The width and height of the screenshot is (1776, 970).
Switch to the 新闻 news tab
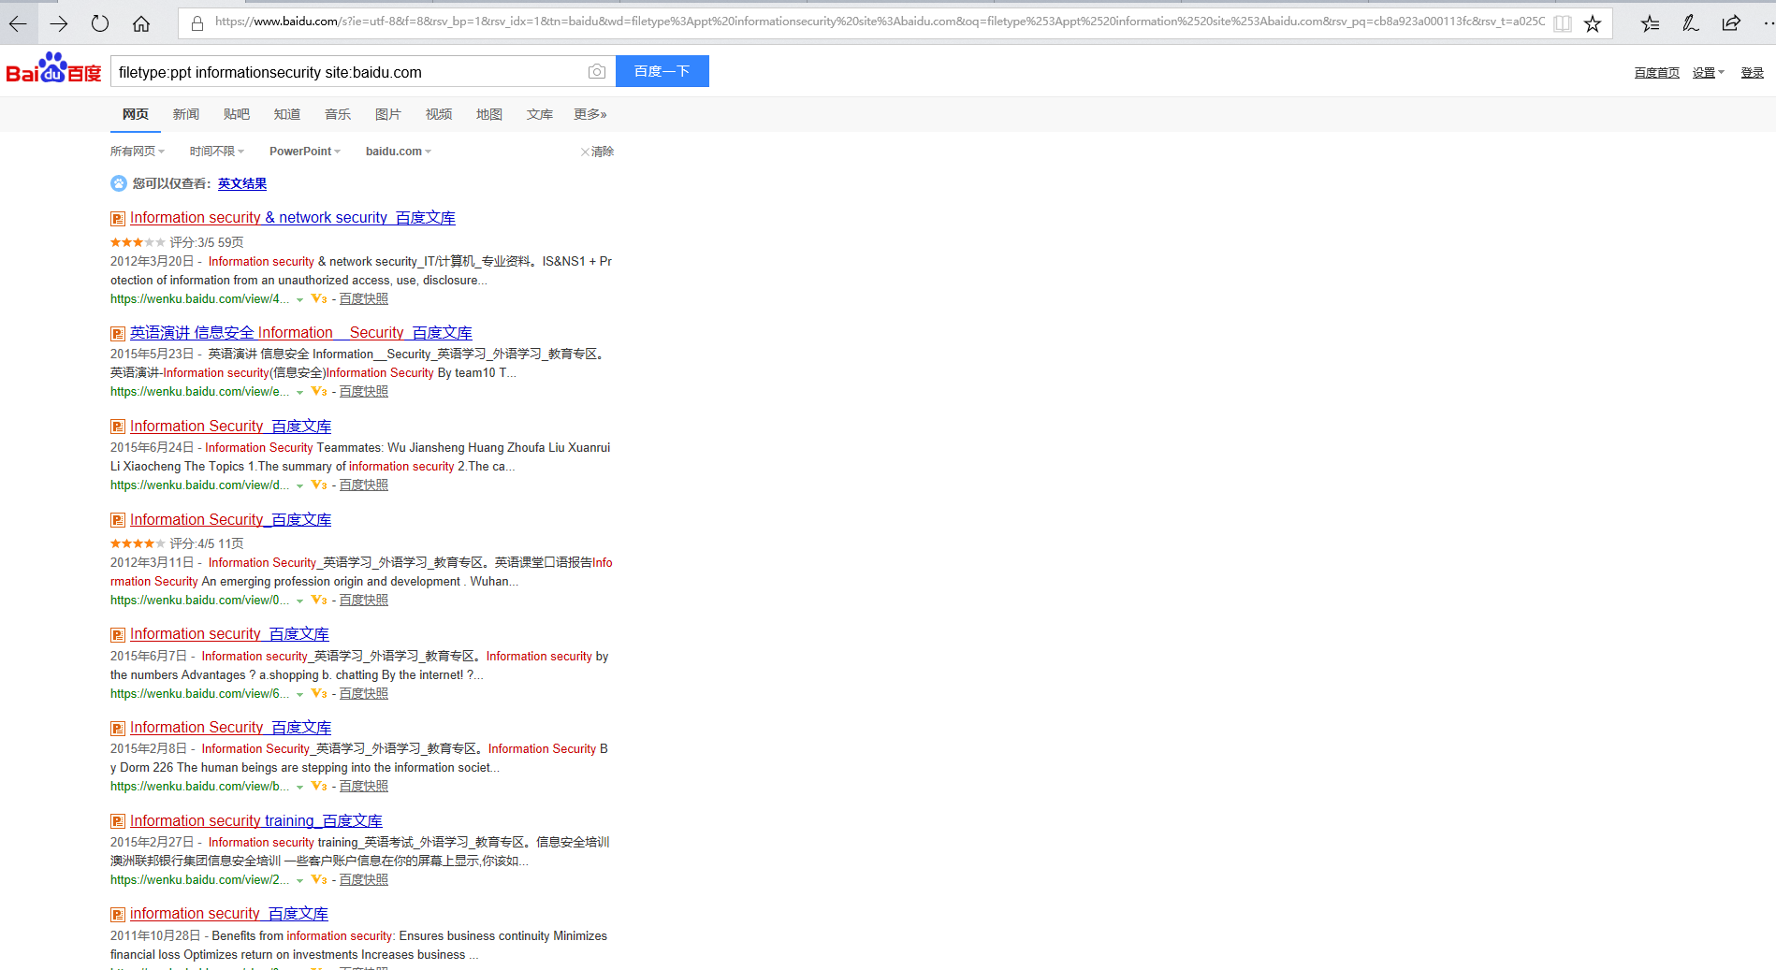[x=185, y=114]
